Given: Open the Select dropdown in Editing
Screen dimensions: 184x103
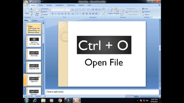Looking at the screenshot, I should click(146, 15).
